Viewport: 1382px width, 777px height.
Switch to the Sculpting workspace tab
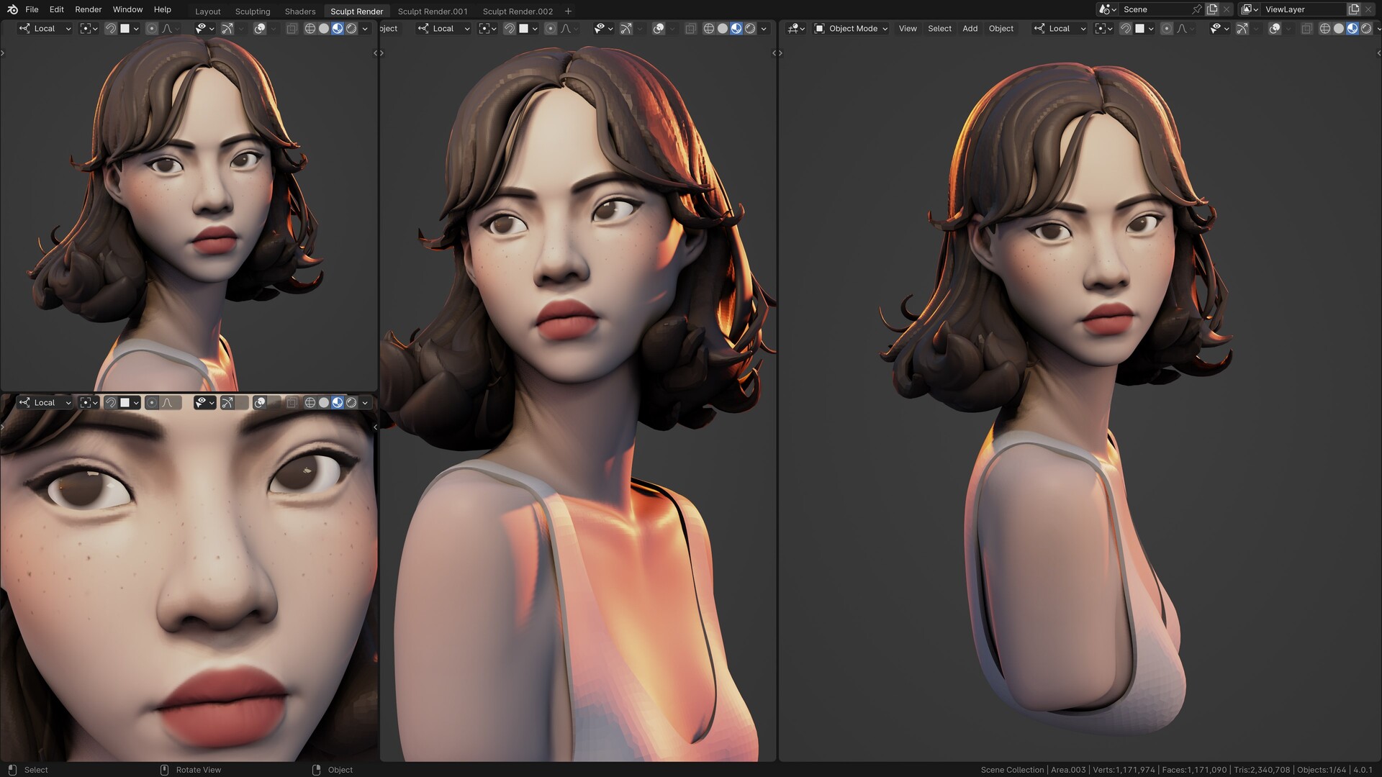[x=253, y=12]
